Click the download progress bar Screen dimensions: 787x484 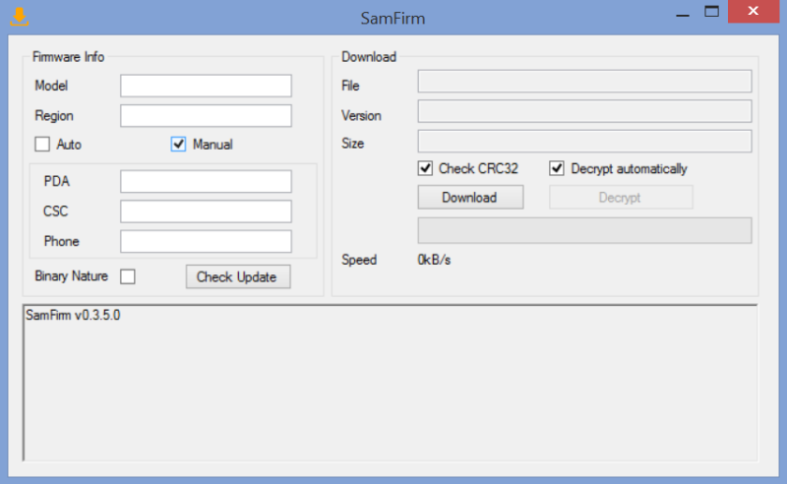[x=584, y=230]
